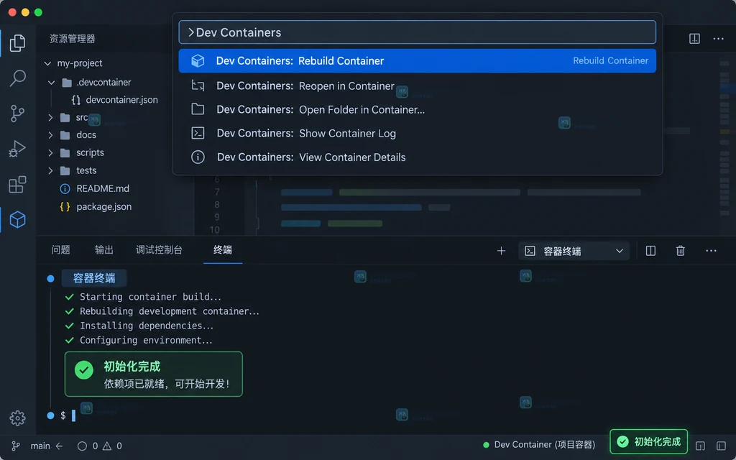Image resolution: width=736 pixels, height=460 pixels.
Task: Open Run and Debug in activity bar
Action: coord(17,149)
